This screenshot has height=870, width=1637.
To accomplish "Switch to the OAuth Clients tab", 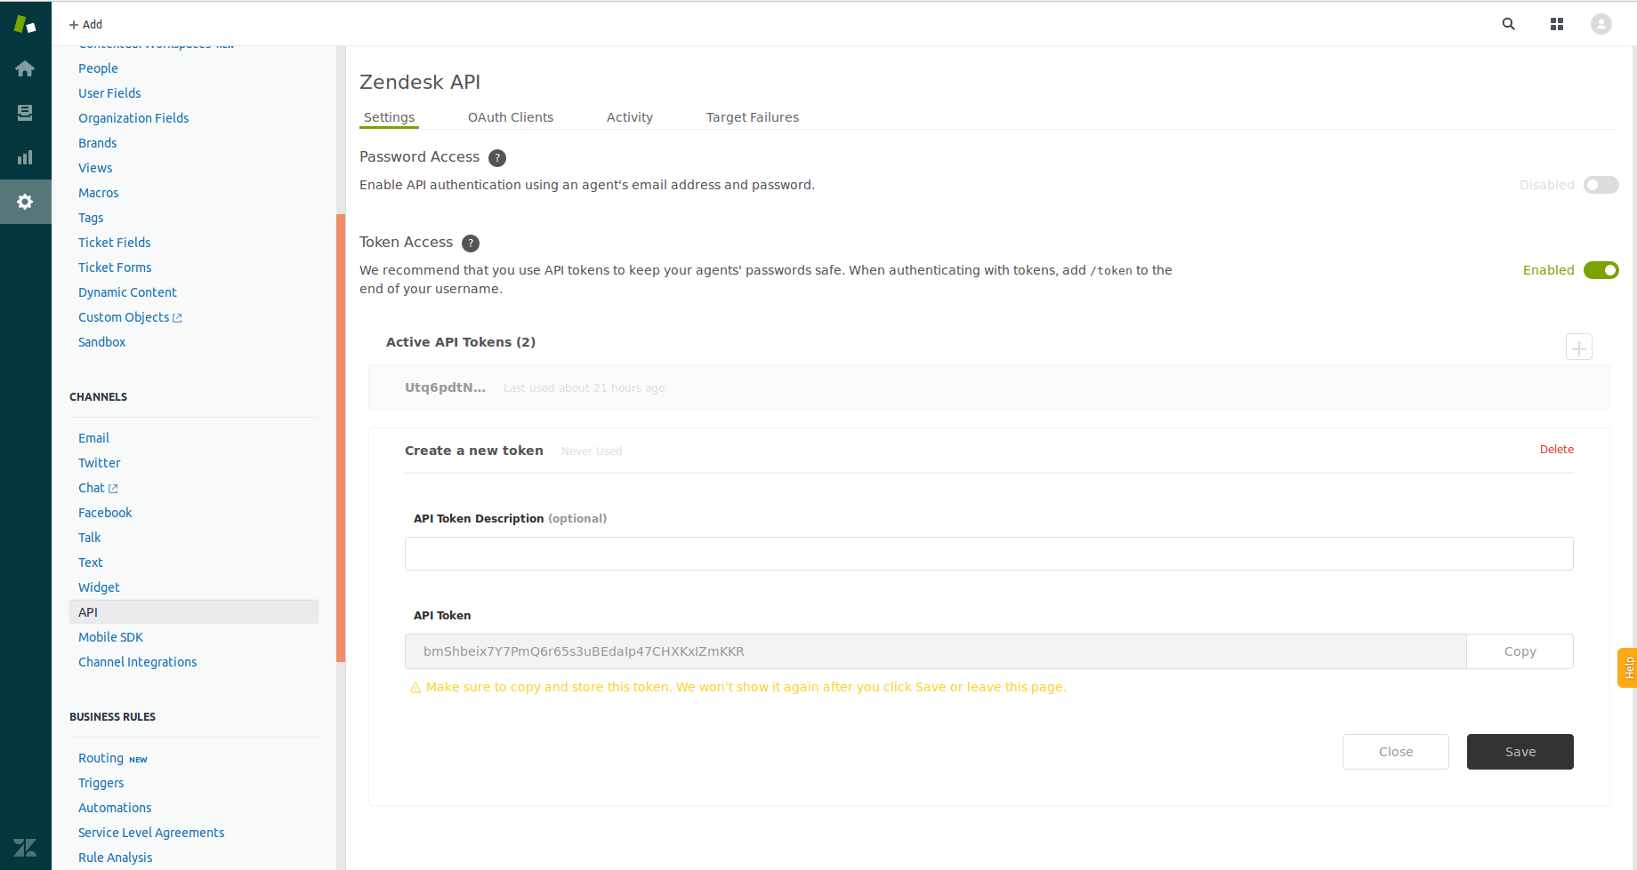I will coord(511,117).
